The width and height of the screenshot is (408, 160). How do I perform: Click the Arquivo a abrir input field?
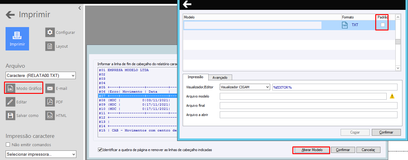tap(308, 115)
